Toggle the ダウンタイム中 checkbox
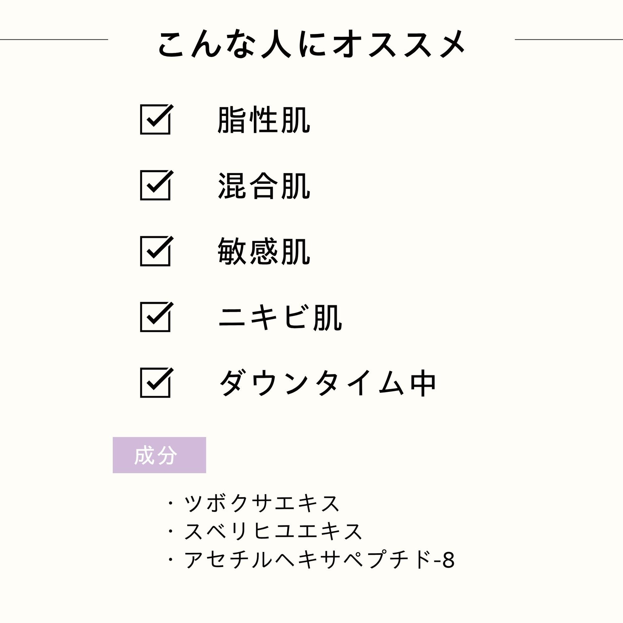This screenshot has height=623, width=623. point(155,383)
